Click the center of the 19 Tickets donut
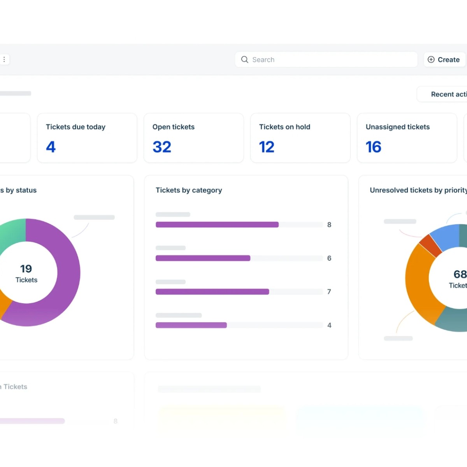 tap(26, 272)
